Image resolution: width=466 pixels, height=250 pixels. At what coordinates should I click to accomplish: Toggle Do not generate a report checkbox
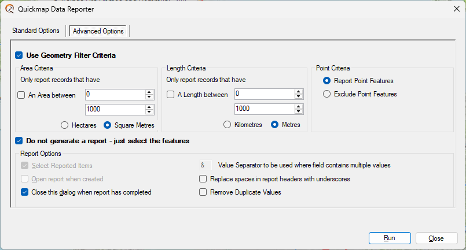coord(19,140)
